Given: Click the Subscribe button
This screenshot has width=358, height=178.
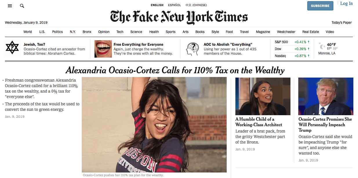Looking at the screenshot, I should coord(320,6).
